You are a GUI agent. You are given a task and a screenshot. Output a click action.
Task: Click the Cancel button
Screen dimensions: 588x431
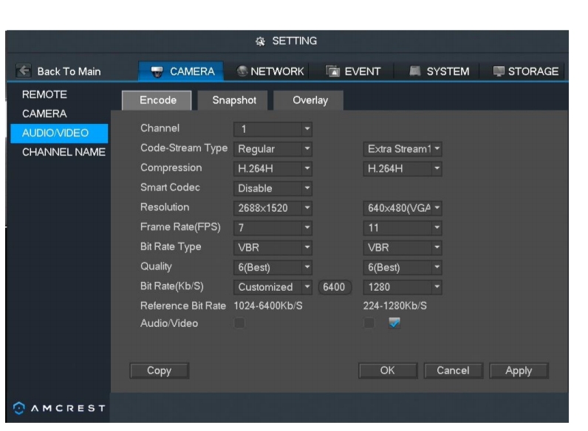pos(454,370)
